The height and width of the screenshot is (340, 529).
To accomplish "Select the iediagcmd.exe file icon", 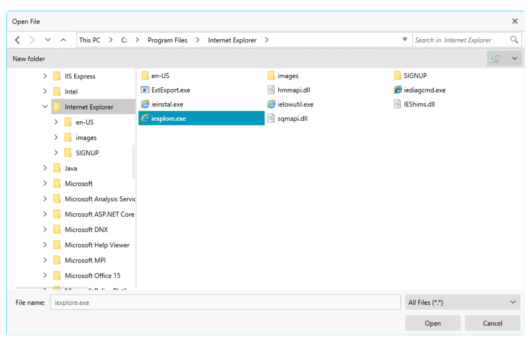I will click(398, 90).
